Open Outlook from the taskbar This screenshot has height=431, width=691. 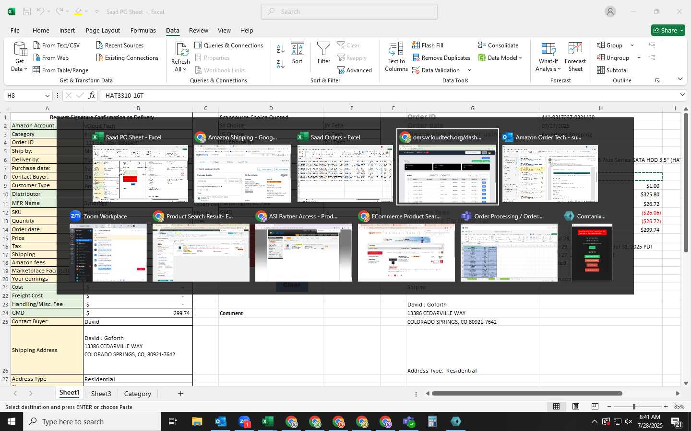pos(221,421)
